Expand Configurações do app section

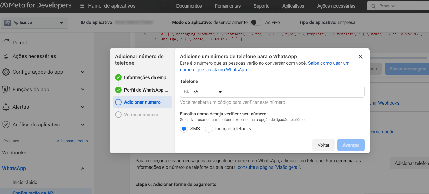point(83,72)
